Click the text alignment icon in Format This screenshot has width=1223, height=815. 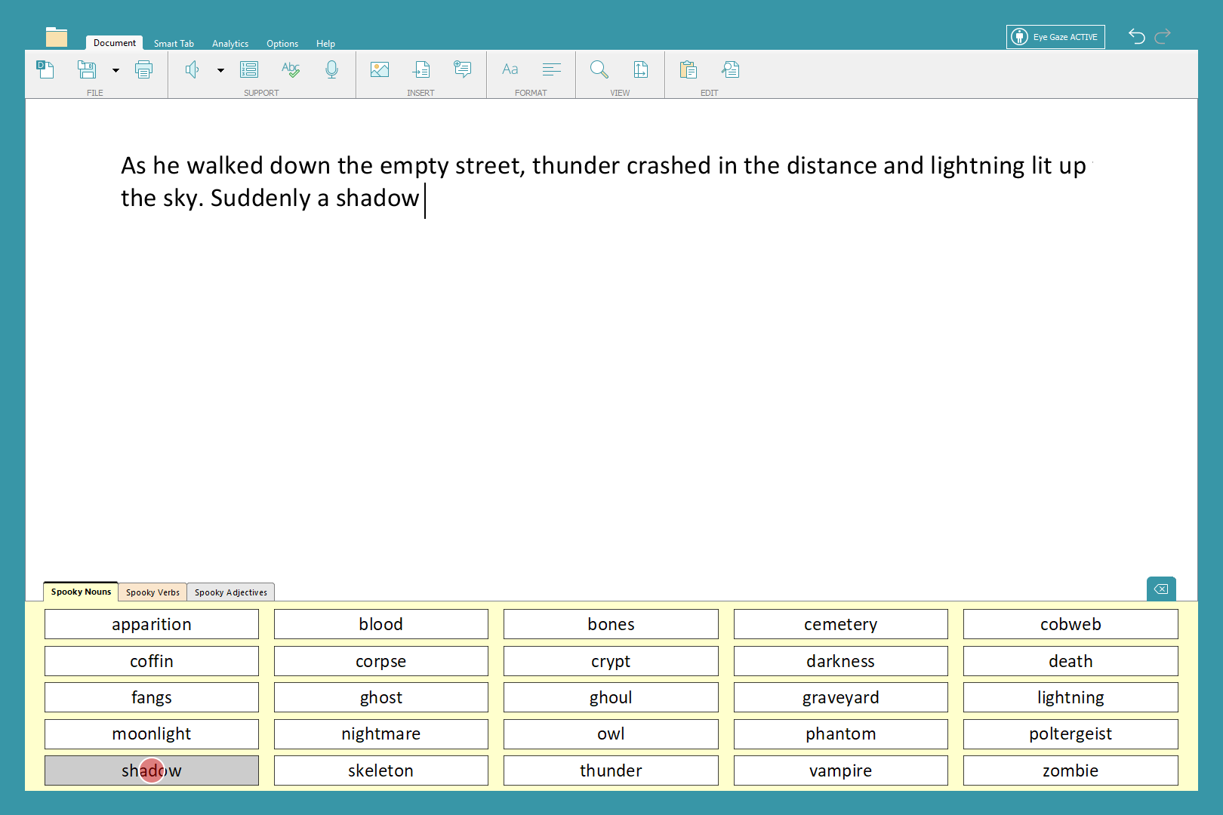(x=552, y=70)
